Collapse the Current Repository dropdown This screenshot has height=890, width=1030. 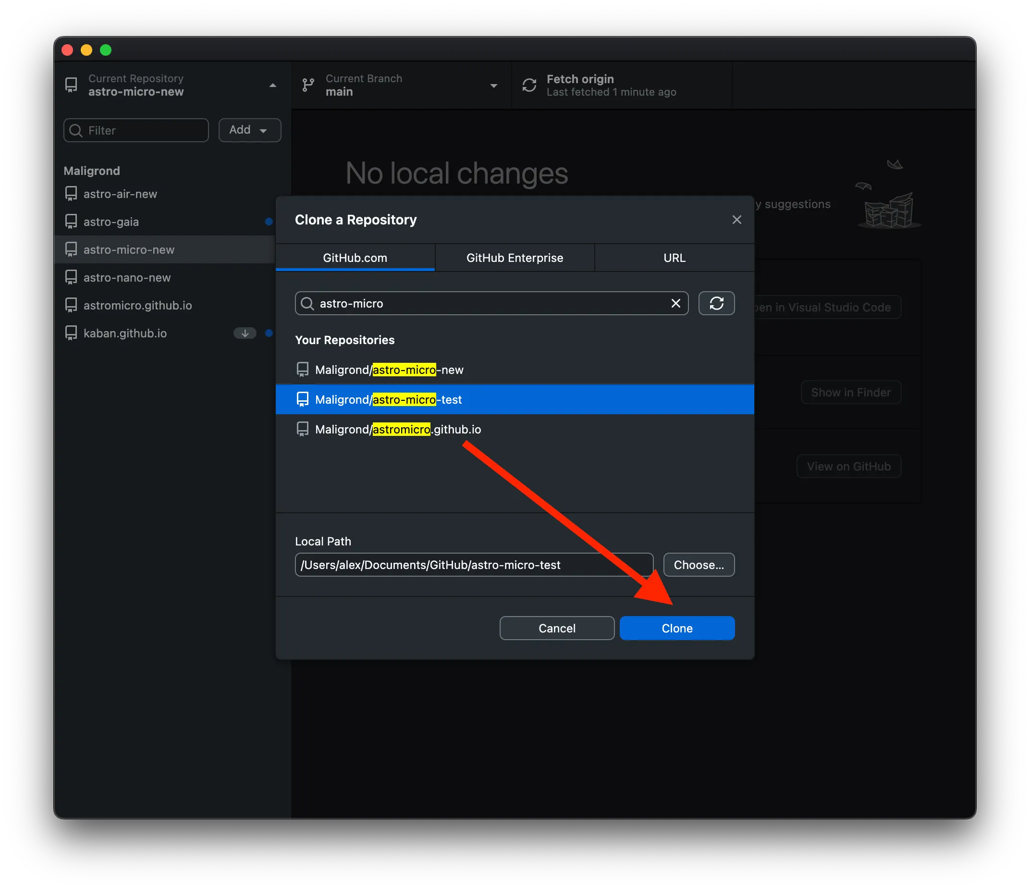click(172, 85)
